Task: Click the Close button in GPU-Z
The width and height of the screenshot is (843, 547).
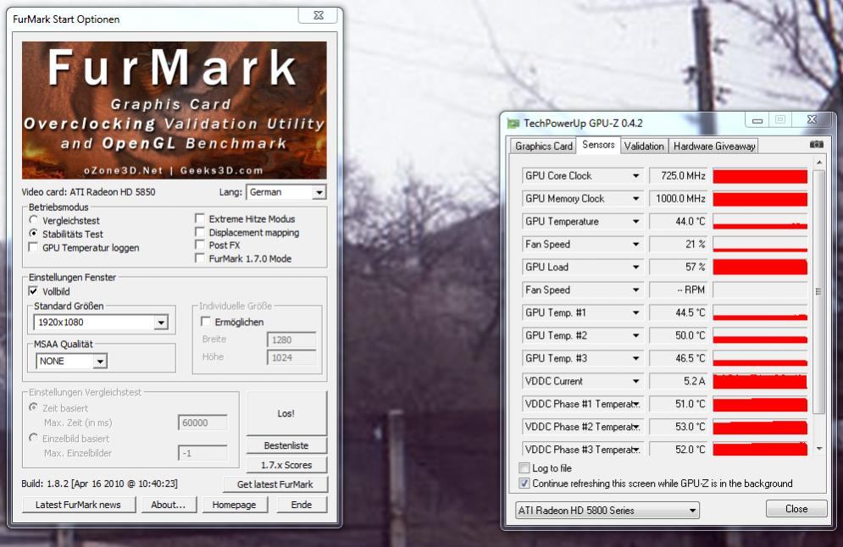Action: [x=796, y=508]
